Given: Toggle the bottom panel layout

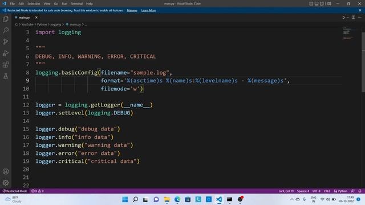Looking at the screenshot, I should tap(317, 3).
